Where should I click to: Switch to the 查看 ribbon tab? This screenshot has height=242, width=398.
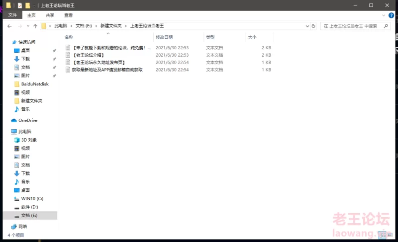68,15
